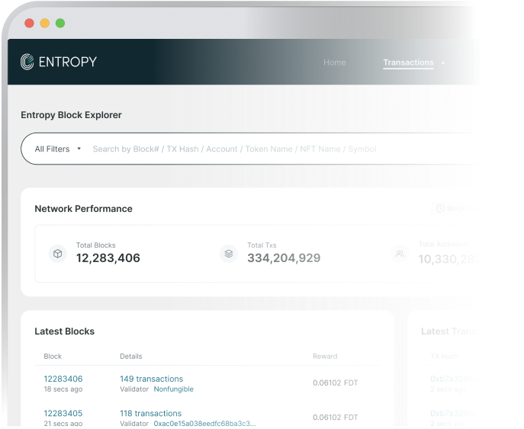Open the Home menu item
The image size is (524, 429).
tap(335, 62)
